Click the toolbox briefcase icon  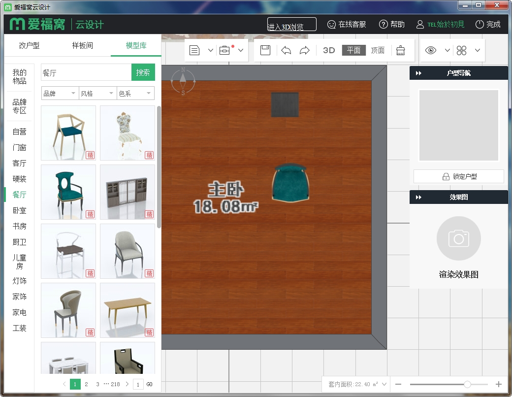(x=224, y=50)
